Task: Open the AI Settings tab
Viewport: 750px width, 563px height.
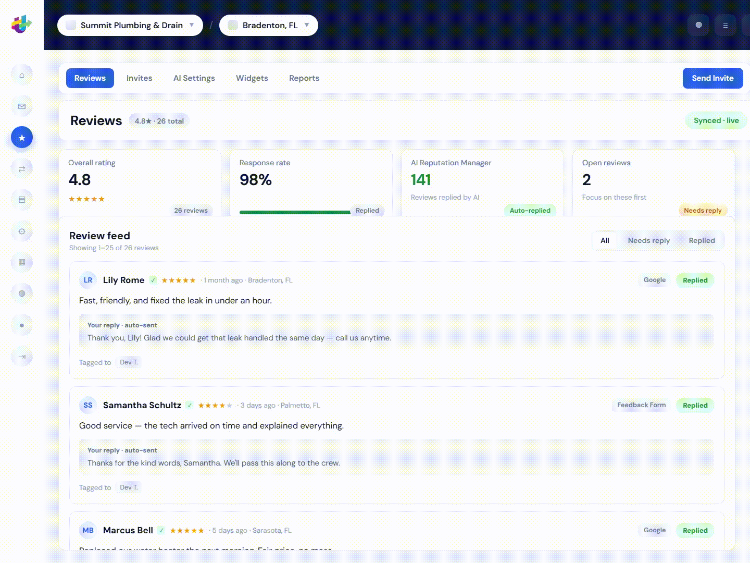Action: click(194, 78)
